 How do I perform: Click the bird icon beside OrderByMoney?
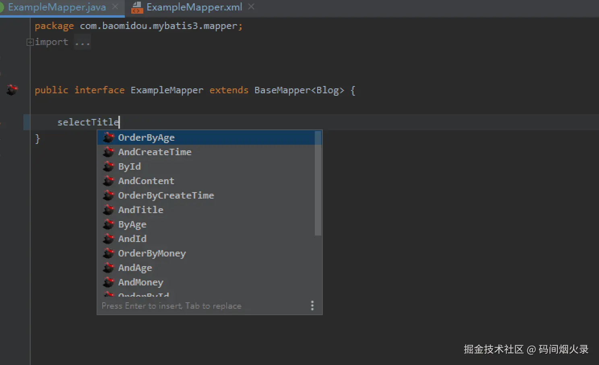point(108,253)
